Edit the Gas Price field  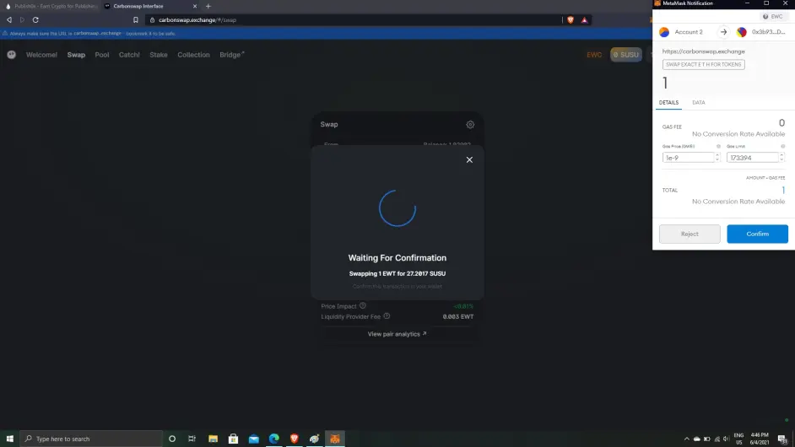688,158
